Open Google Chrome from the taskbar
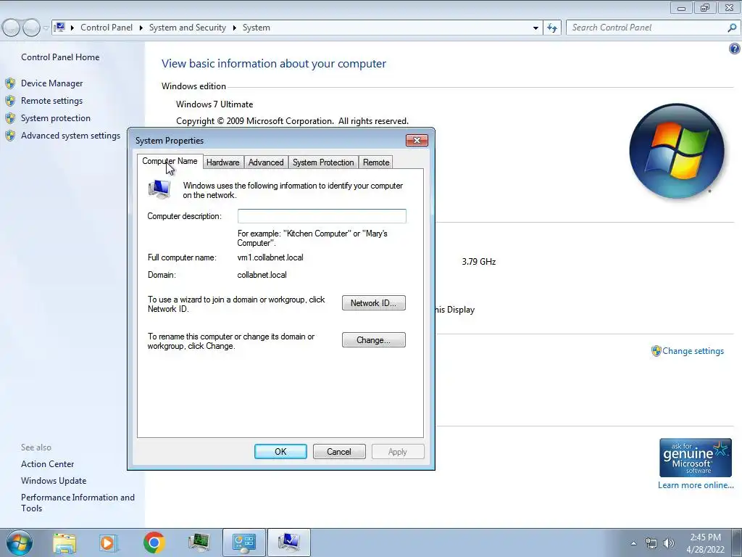 (x=154, y=542)
